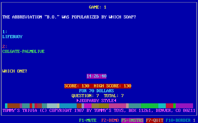Click the "WHICH ONE?" prompt
This screenshot has height=123, width=198.
(x=15, y=71)
